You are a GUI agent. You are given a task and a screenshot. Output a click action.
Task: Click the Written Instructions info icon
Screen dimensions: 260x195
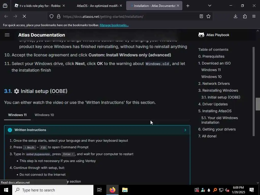point(10,130)
